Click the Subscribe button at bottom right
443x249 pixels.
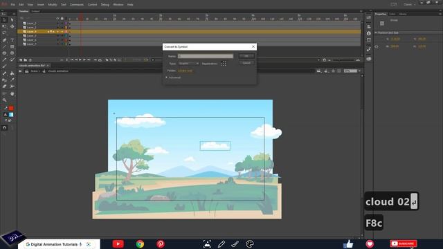click(403, 243)
